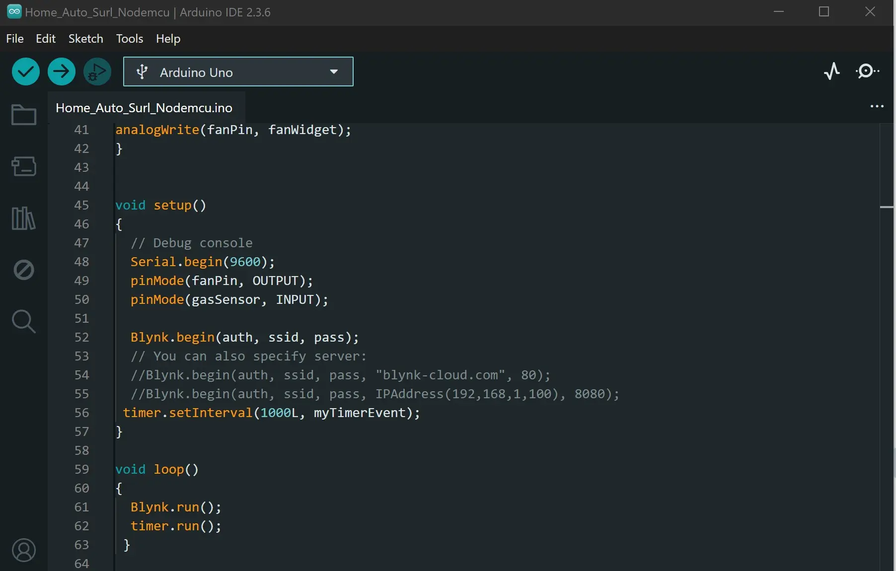
Task: Open the Serial Monitor
Action: point(867,71)
